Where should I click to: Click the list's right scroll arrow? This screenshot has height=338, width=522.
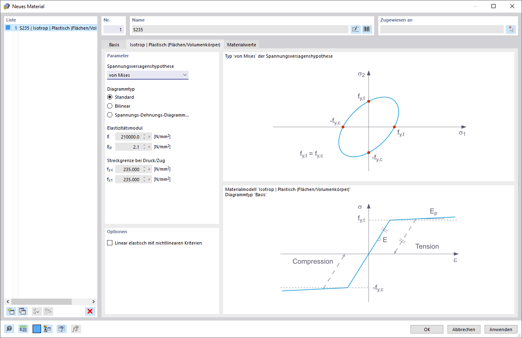94,301
